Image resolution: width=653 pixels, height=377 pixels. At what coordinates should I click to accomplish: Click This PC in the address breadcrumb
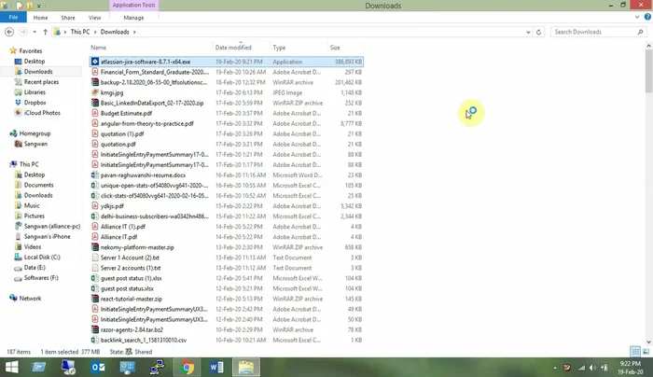pyautogui.click(x=80, y=32)
